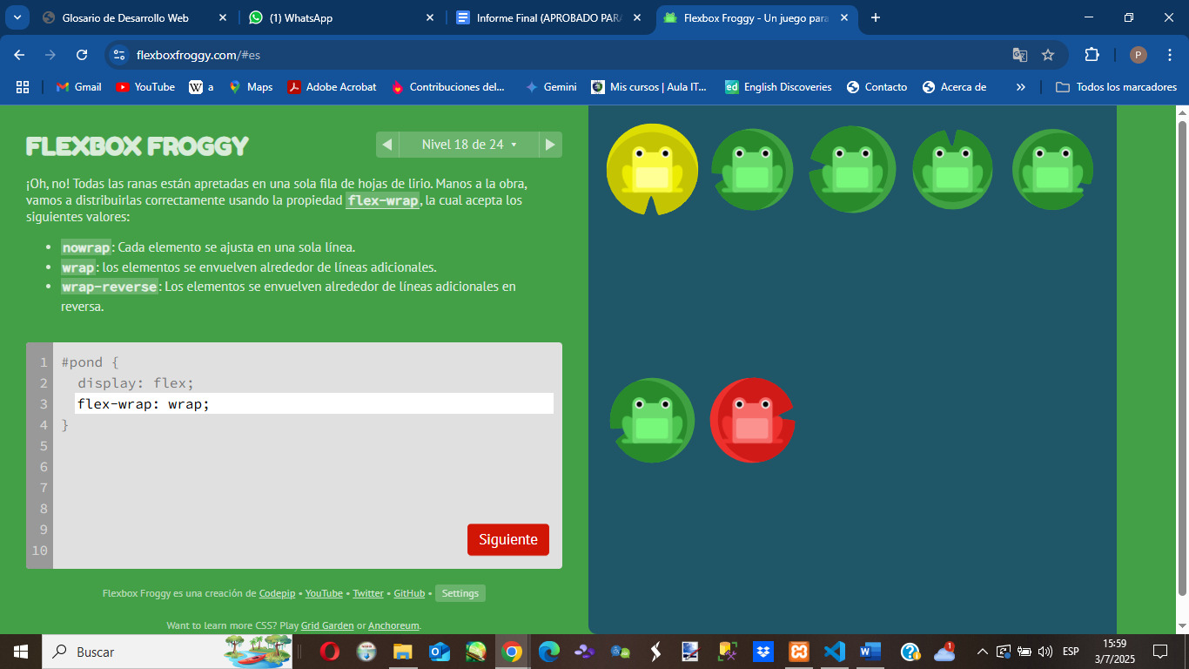The height and width of the screenshot is (669, 1189).
Task: Reload the current page
Action: 82,55
